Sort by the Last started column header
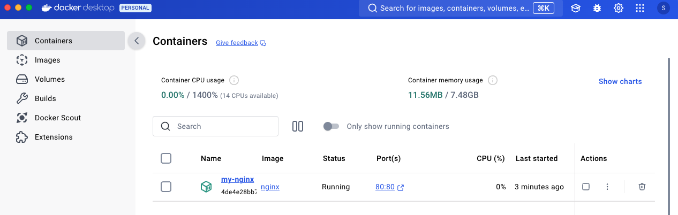Screen dimensions: 678x215 537,159
